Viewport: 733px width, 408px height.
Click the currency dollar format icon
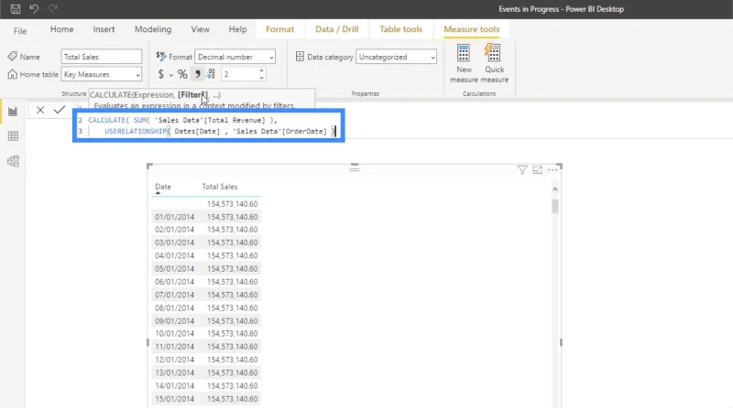(161, 74)
